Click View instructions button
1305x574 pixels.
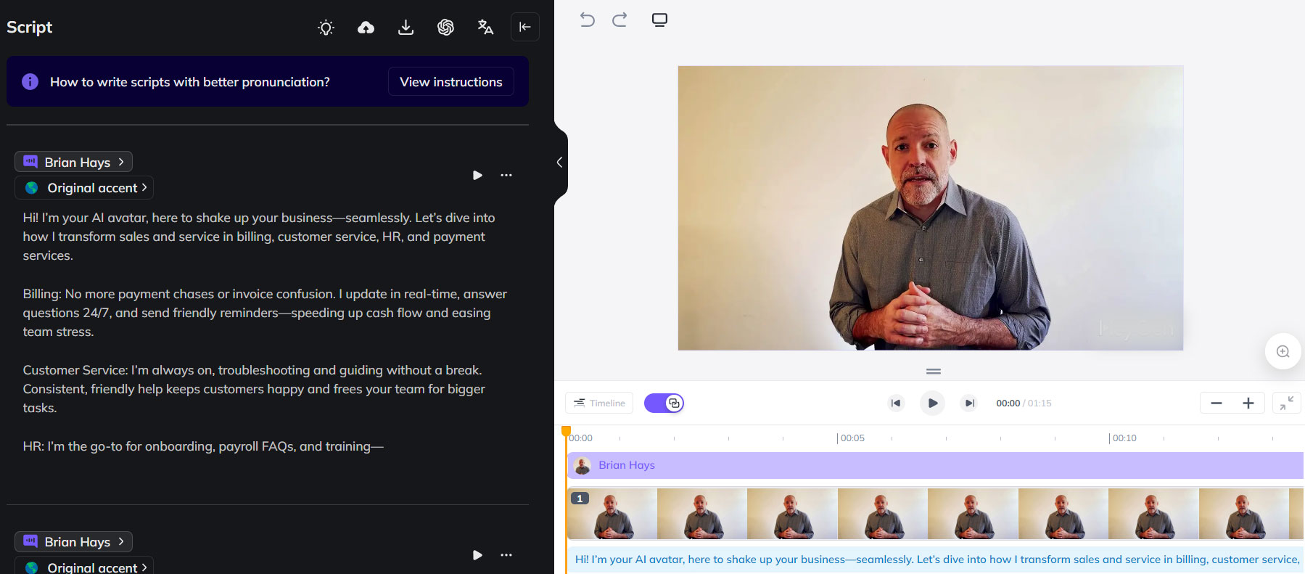pos(451,81)
